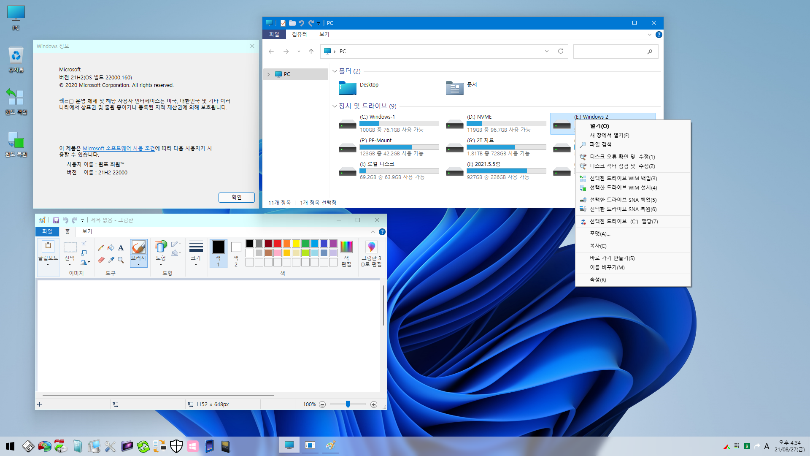Open the 문서 folder in explorer
The height and width of the screenshot is (456, 810).
tap(462, 88)
